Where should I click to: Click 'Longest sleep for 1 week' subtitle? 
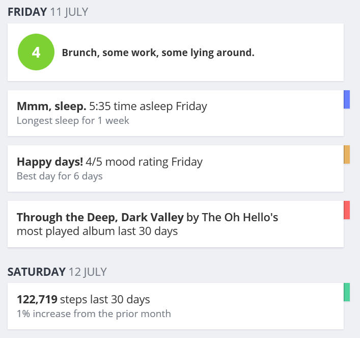[73, 121]
